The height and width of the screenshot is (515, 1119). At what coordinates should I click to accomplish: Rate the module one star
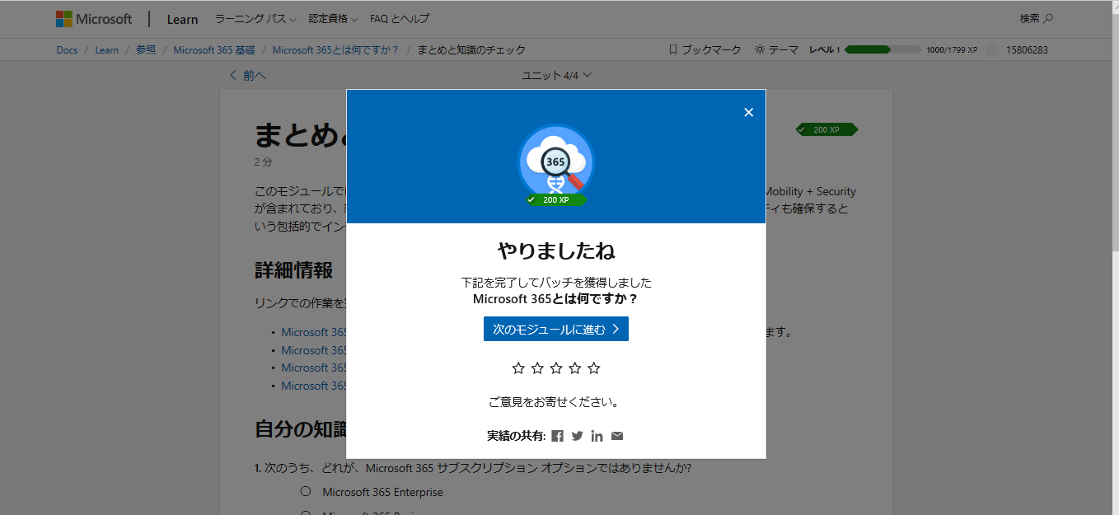click(518, 368)
